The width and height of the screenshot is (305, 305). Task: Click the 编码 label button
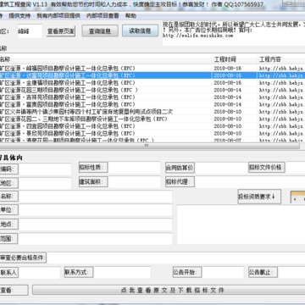point(8,169)
